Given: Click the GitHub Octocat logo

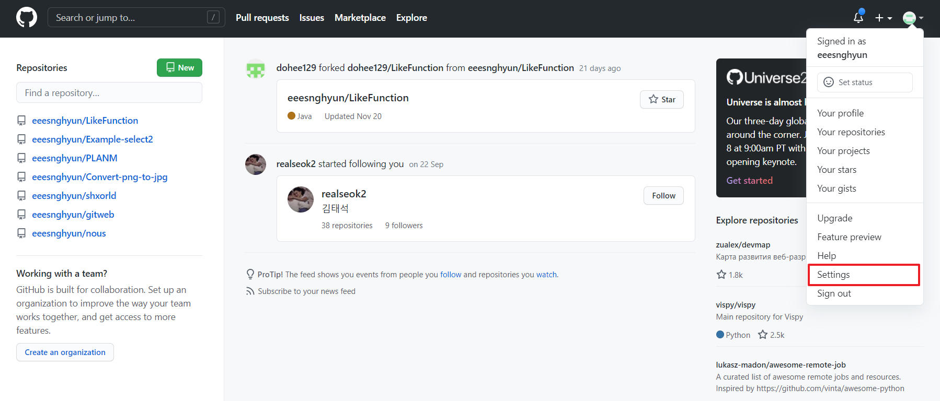Looking at the screenshot, I should click(27, 17).
